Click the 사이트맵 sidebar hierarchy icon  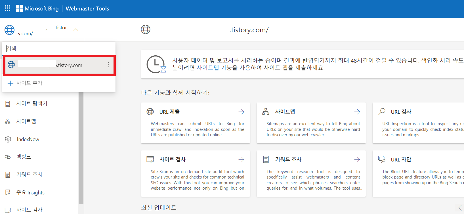[x=8, y=121]
